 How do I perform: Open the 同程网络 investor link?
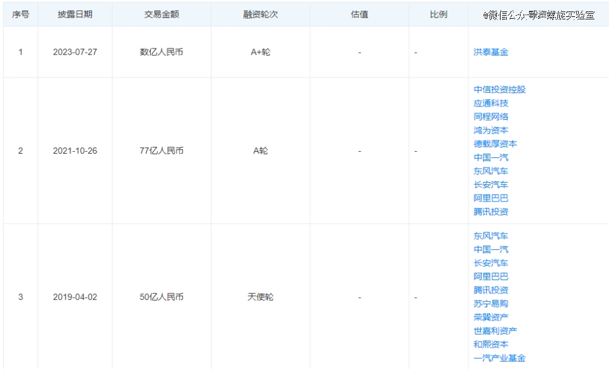click(491, 117)
